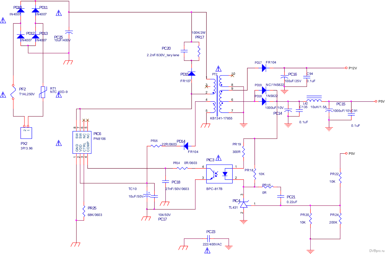The image size is (385, 254).
Task: Select the PIC3 optocoupler box
Action: coord(219,174)
